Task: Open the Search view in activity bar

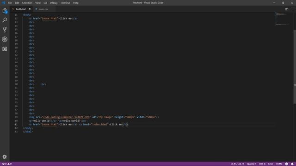Action: [5, 20]
